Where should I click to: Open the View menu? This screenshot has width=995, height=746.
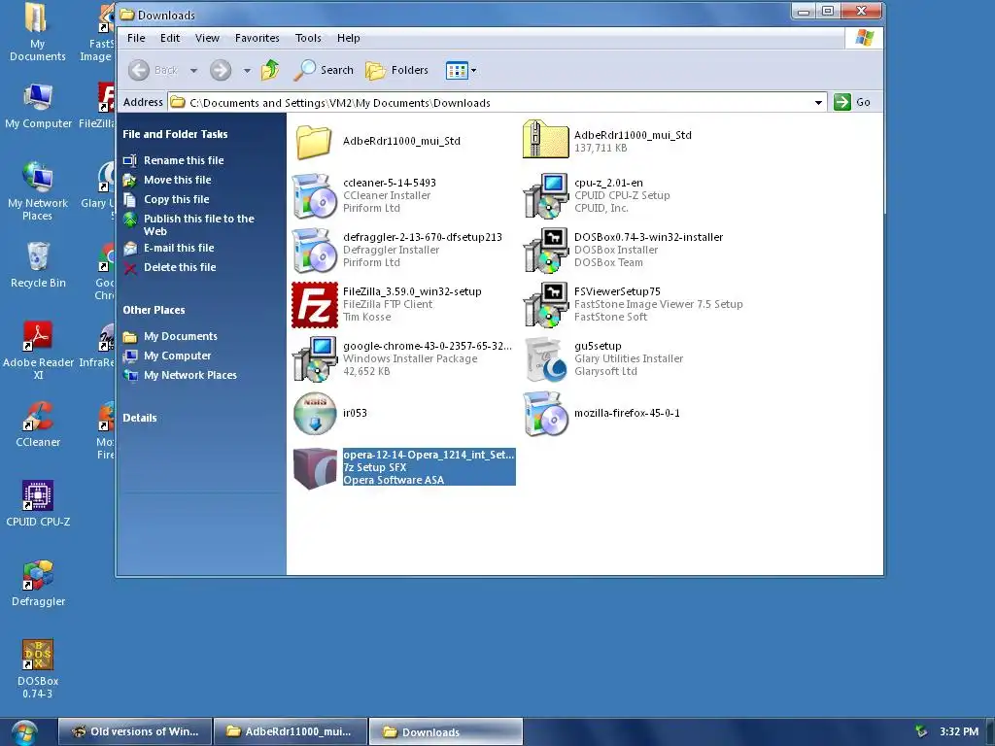click(207, 38)
